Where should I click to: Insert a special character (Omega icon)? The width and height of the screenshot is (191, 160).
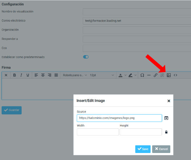(142, 75)
